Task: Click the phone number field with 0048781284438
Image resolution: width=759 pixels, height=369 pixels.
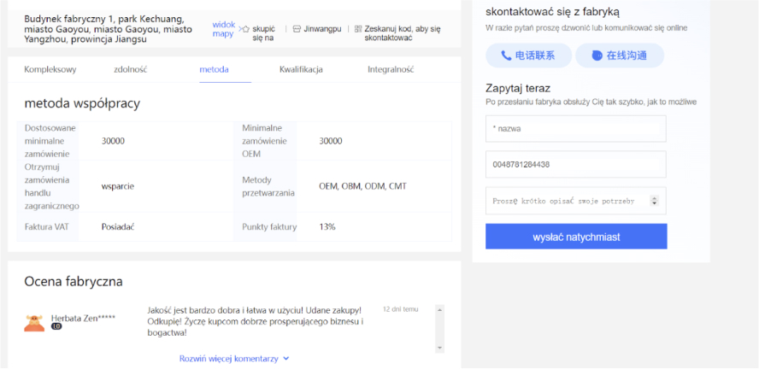Action: click(575, 164)
